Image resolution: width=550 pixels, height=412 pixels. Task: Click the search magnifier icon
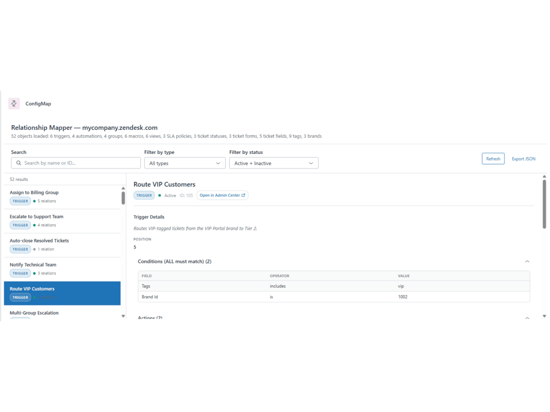tap(19, 163)
